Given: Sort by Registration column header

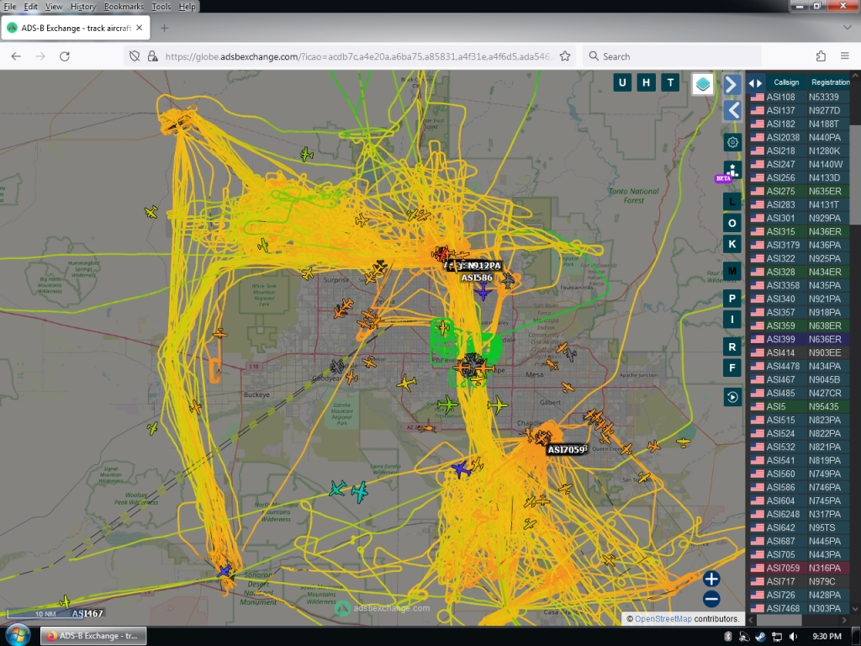Looking at the screenshot, I should [x=830, y=82].
